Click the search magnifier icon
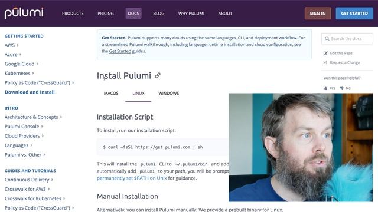 tap(327, 38)
